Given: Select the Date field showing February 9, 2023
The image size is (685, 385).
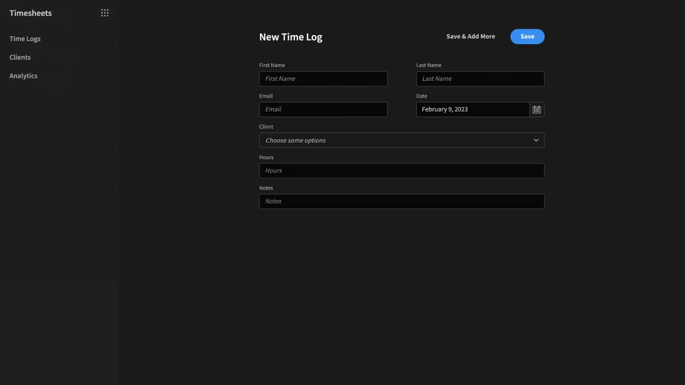Looking at the screenshot, I should coord(473,110).
